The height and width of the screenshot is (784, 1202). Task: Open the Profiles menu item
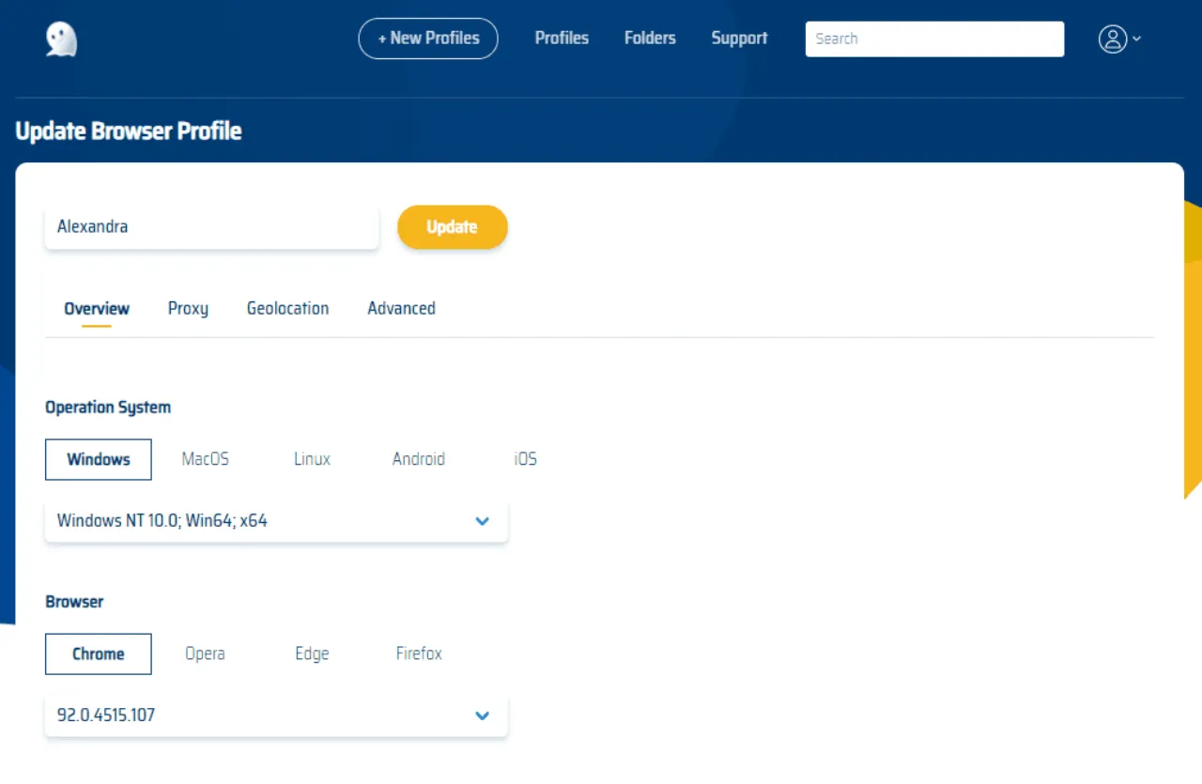[562, 38]
